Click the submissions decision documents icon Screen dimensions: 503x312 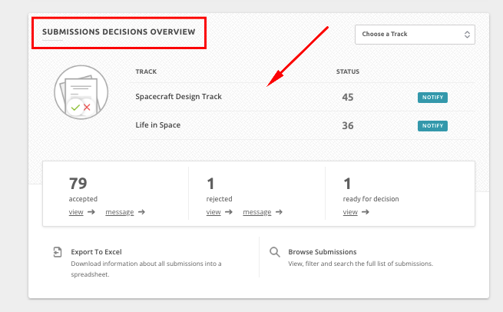click(81, 92)
